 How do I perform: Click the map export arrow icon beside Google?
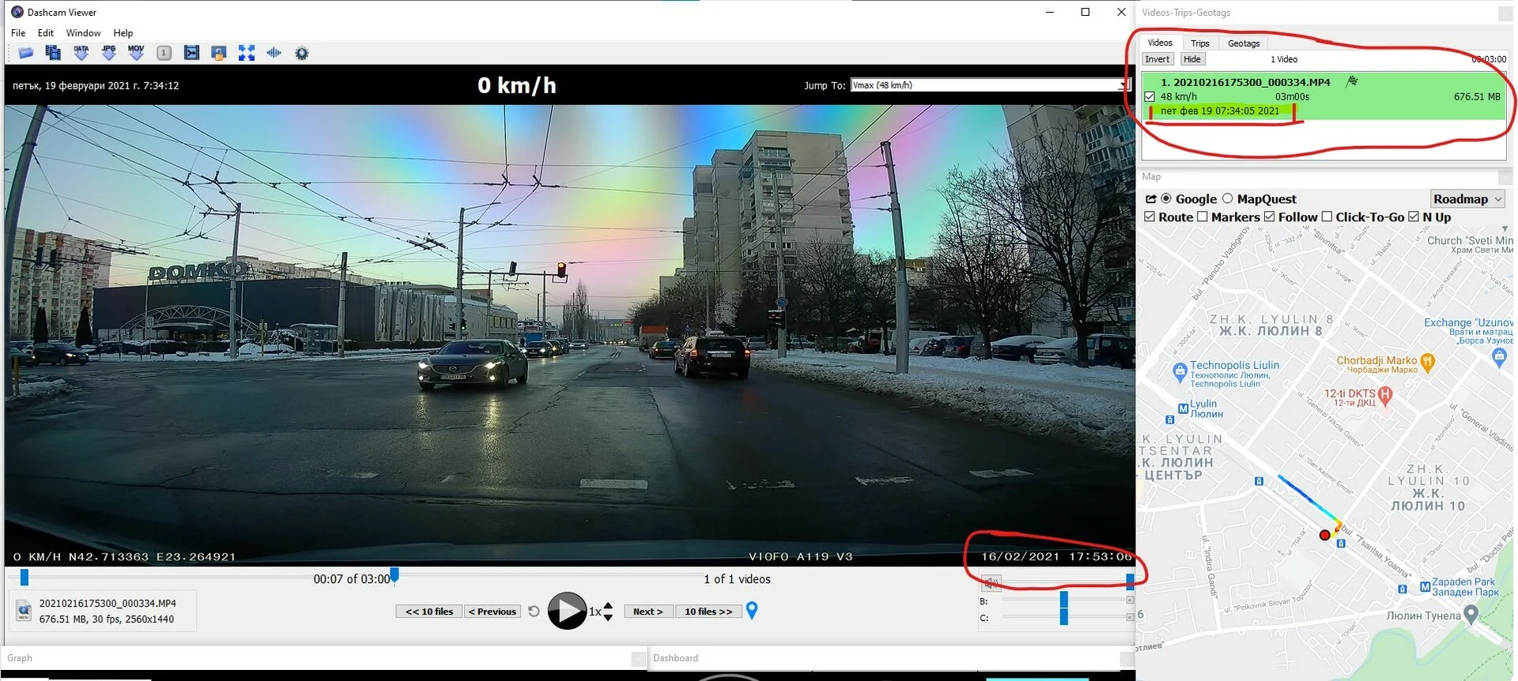tap(1151, 199)
